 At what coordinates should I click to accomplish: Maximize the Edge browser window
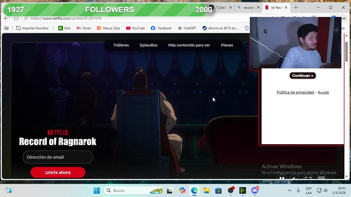pos(331,7)
